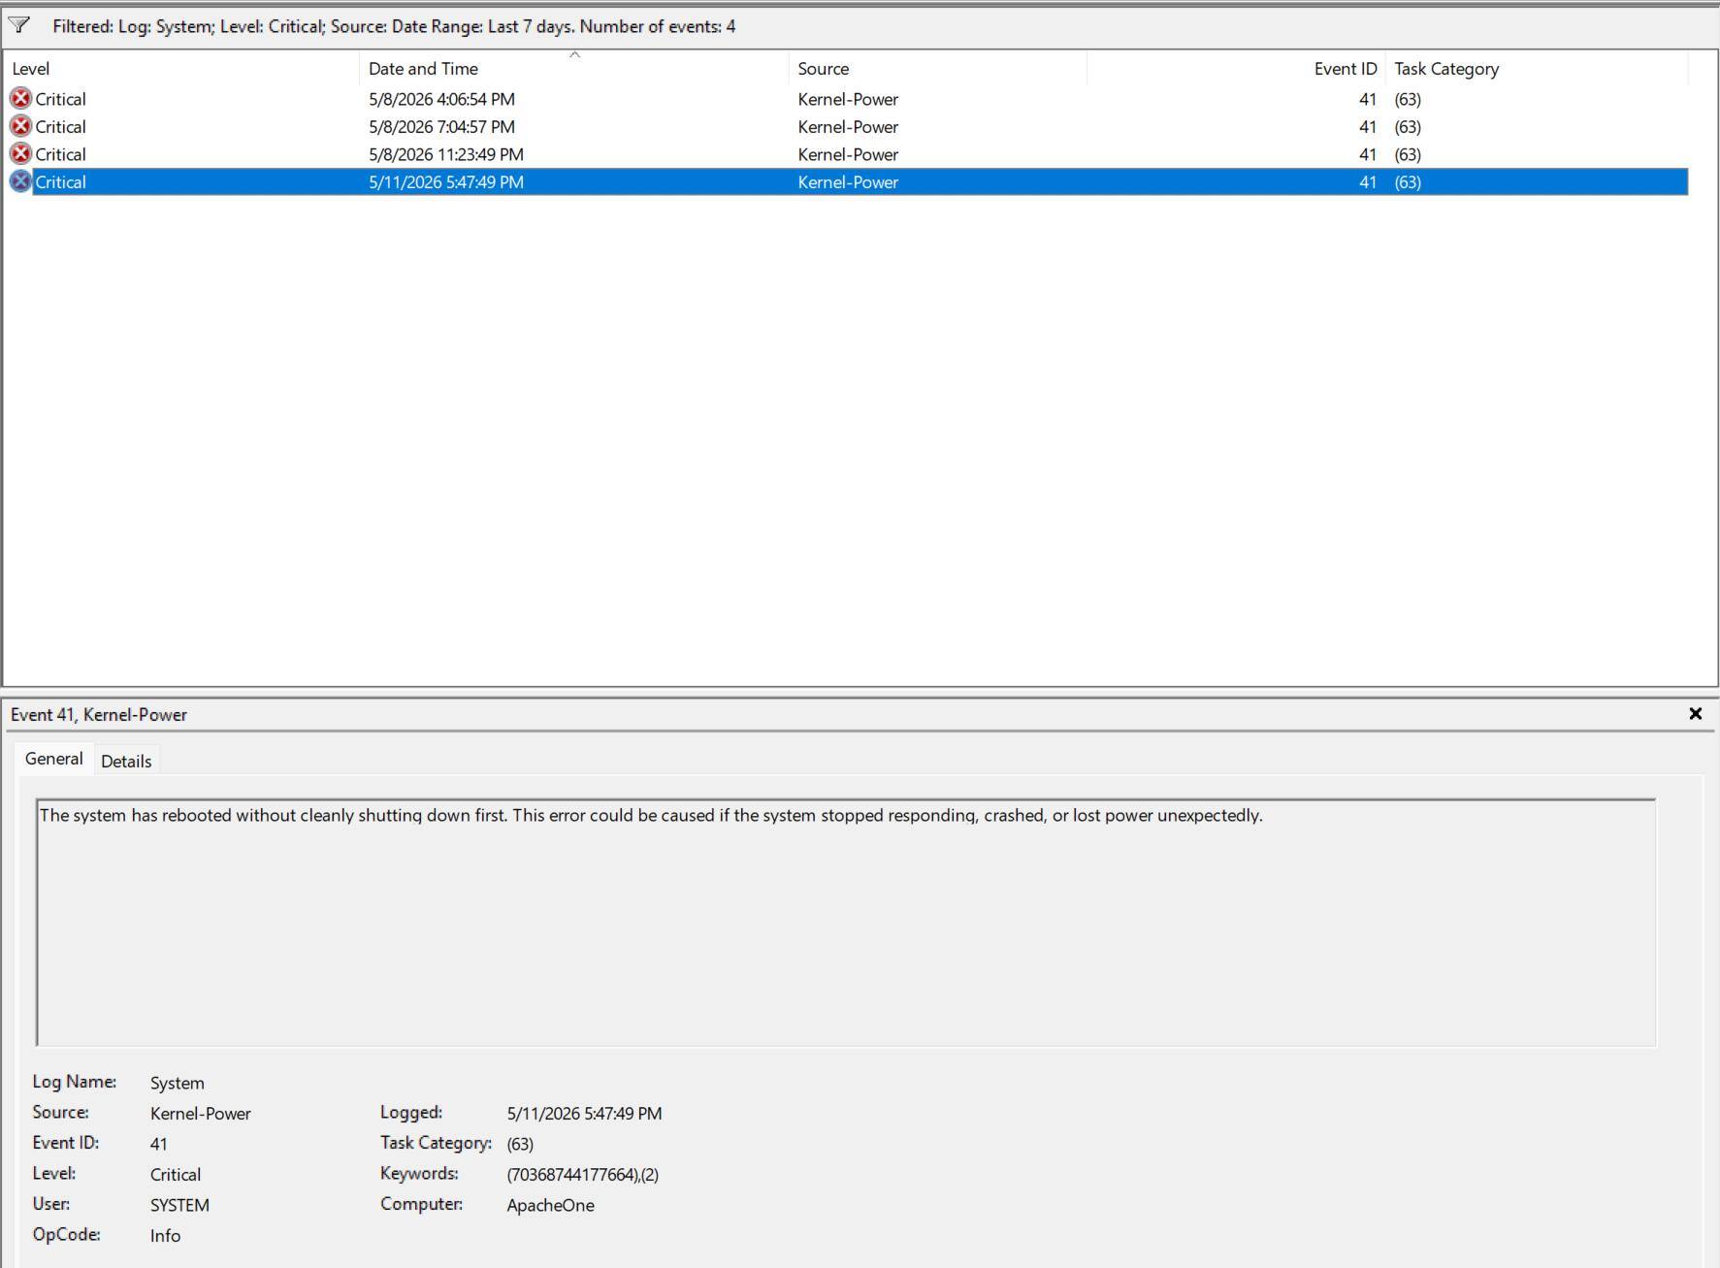Click Kernel-Power source in the 4:06:54 PM row
Image resolution: width=1720 pixels, height=1268 pixels.
848,99
